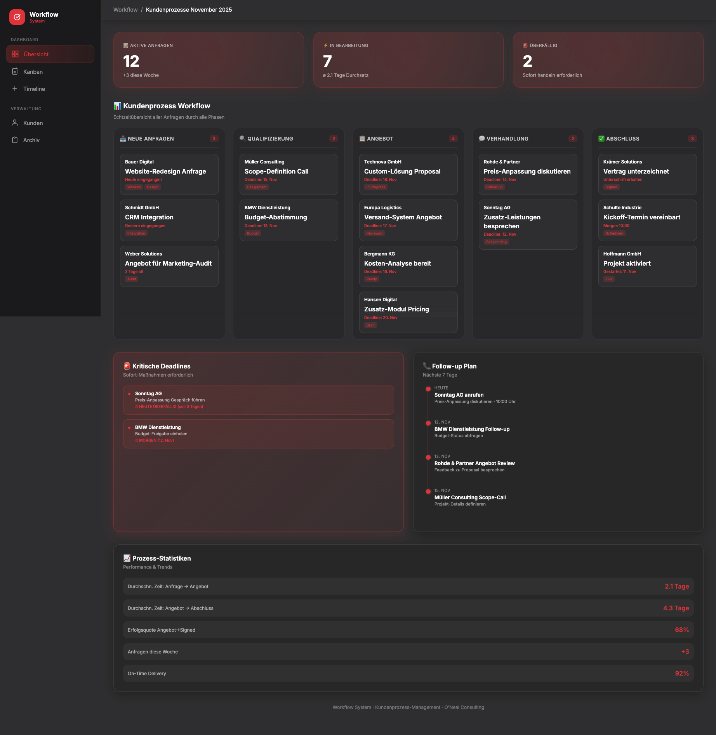The height and width of the screenshot is (735, 716).
Task: Select Timeline from the sidebar navigation
Action: pos(34,89)
